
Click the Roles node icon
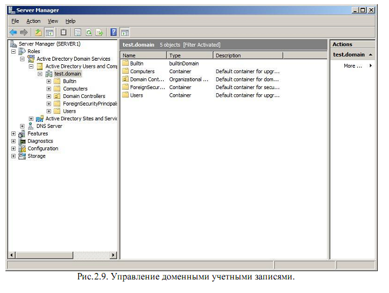tap(22, 51)
